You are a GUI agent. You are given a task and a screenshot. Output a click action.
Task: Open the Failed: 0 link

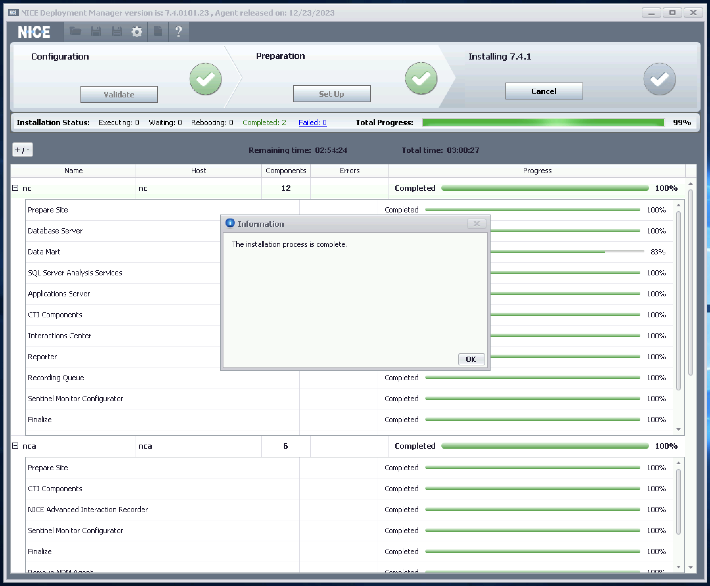pyautogui.click(x=312, y=122)
